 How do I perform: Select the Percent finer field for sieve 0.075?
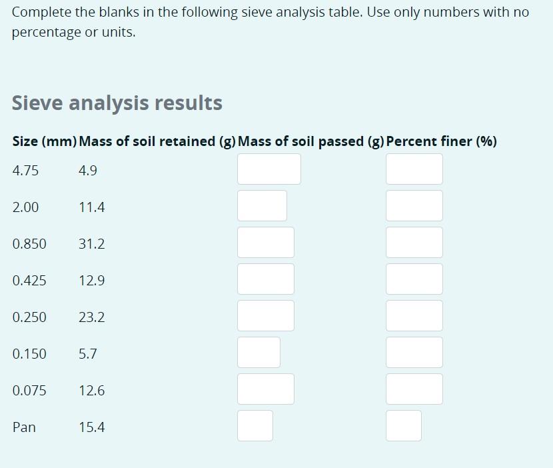point(414,389)
